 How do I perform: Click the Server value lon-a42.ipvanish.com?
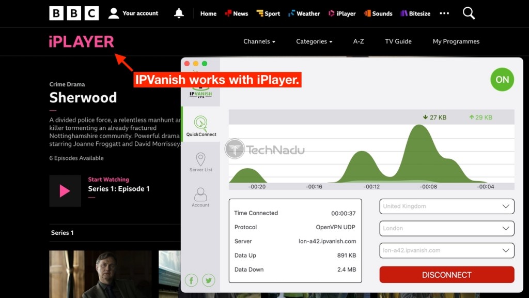[327, 241]
